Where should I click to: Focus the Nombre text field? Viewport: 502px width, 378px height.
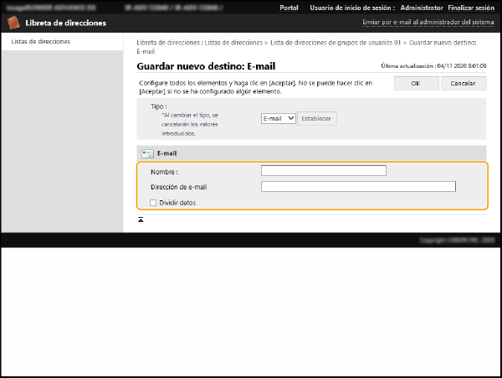tap(323, 170)
